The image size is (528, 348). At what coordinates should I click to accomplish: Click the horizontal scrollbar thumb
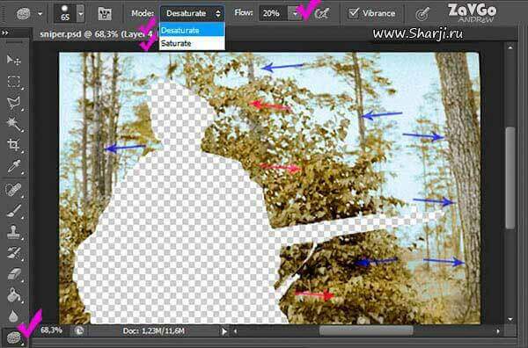366,330
